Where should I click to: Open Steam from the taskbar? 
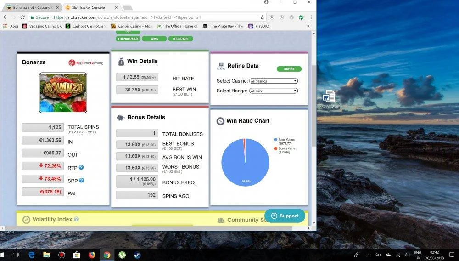click(x=137, y=255)
